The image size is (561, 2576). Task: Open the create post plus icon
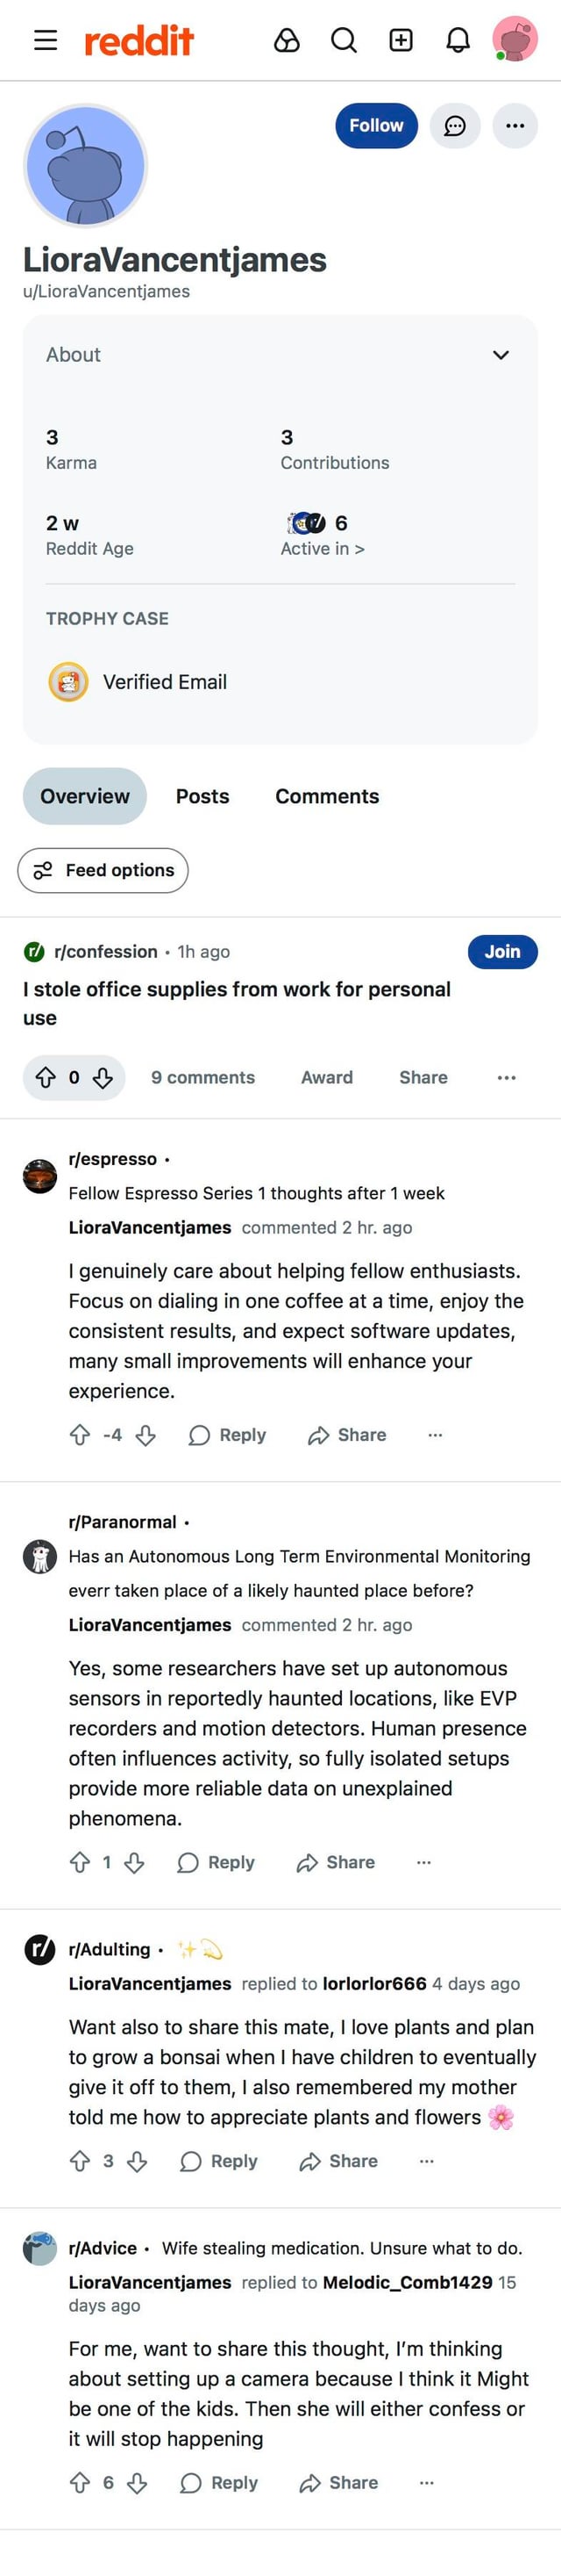tap(401, 40)
